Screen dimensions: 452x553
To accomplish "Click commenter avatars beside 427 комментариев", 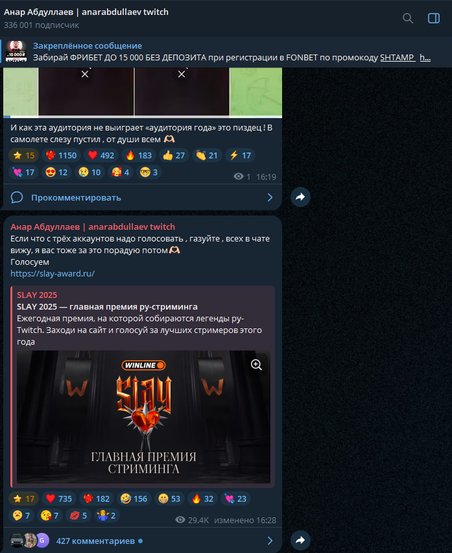I will tap(30, 540).
